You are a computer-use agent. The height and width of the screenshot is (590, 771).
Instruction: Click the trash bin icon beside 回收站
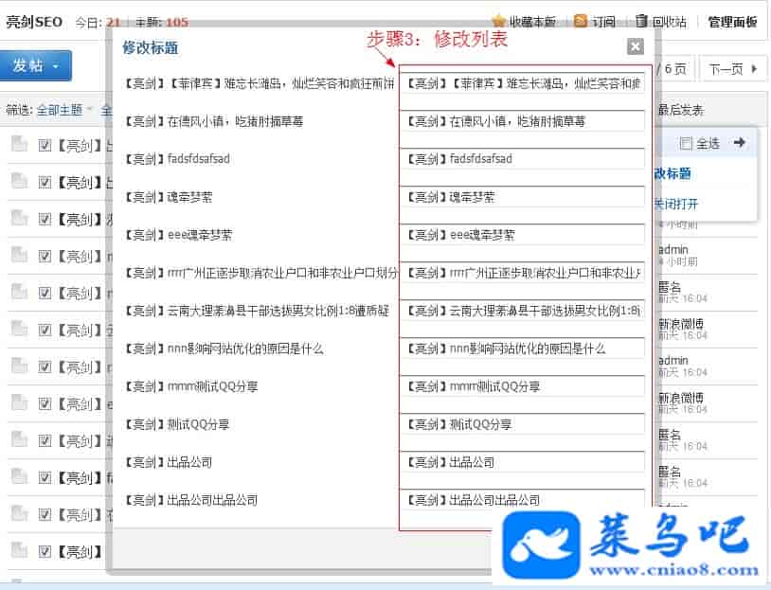(x=641, y=21)
